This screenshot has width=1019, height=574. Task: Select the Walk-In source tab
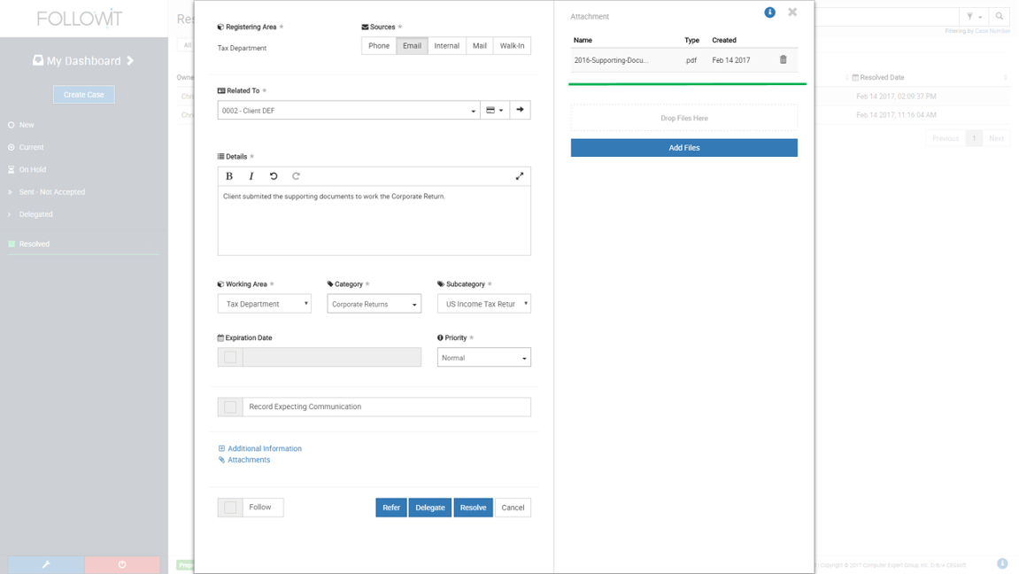pos(512,46)
